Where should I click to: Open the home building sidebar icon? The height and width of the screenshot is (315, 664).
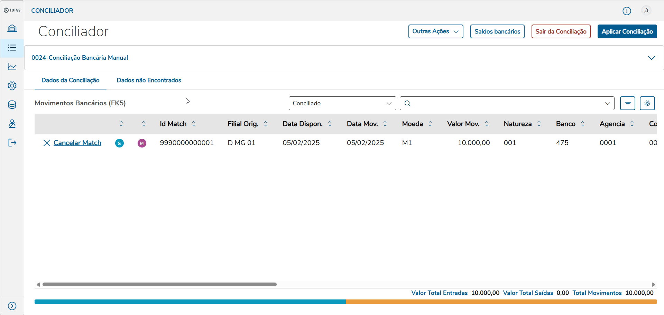12,28
